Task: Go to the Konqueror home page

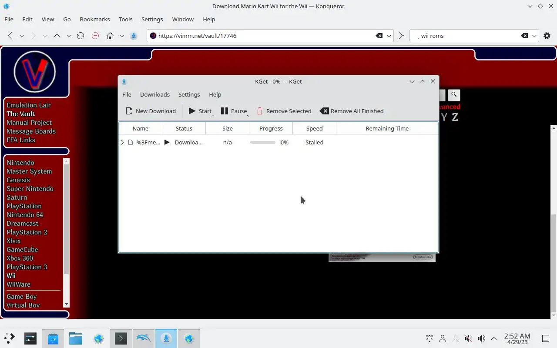Action: 110,36
